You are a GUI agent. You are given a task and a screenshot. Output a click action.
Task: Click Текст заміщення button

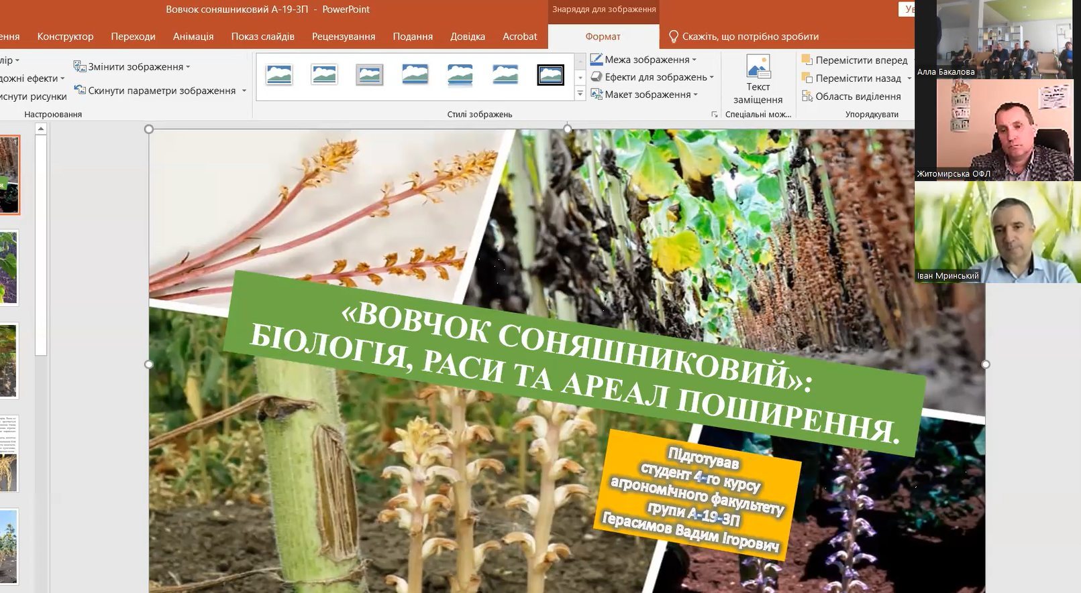[758, 80]
